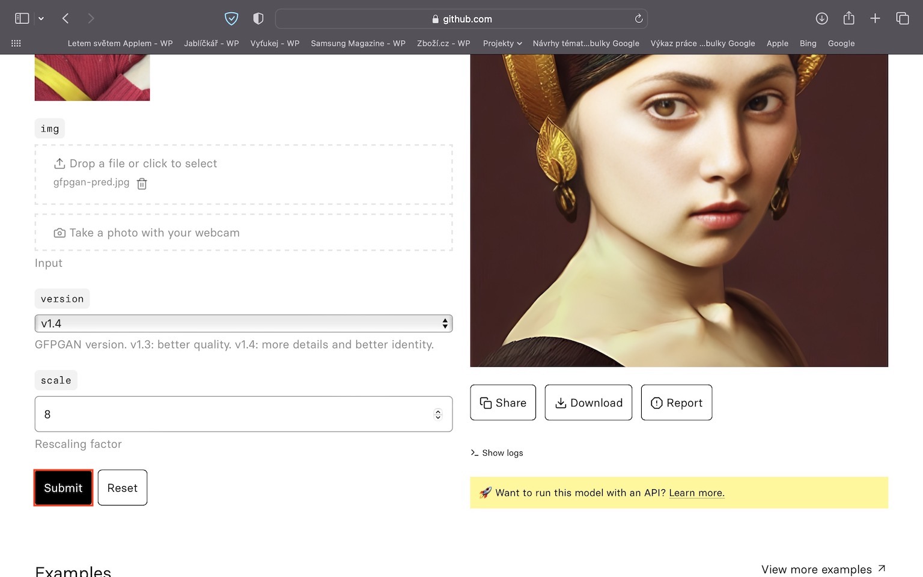Click the Download button
The height and width of the screenshot is (577, 923).
click(x=588, y=403)
